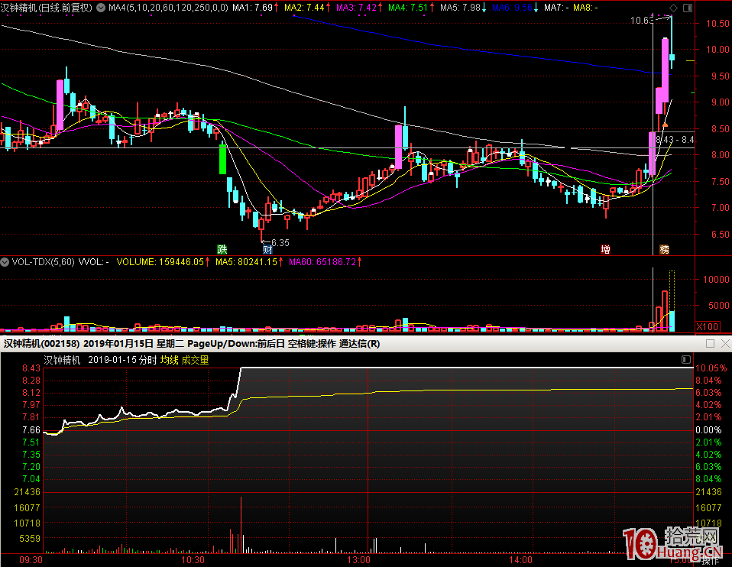Click the 6.35 low price annotation
The image size is (732, 567).
(x=280, y=242)
